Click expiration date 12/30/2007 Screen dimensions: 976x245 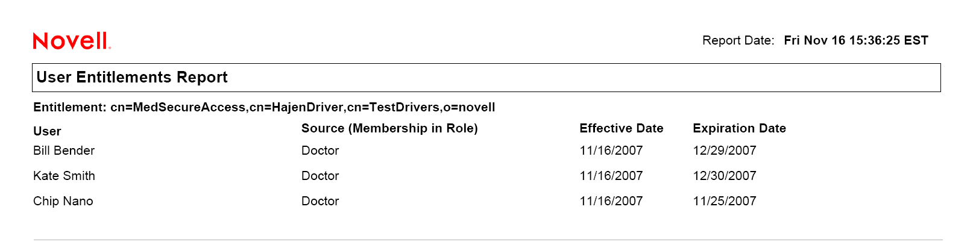pyautogui.click(x=725, y=176)
